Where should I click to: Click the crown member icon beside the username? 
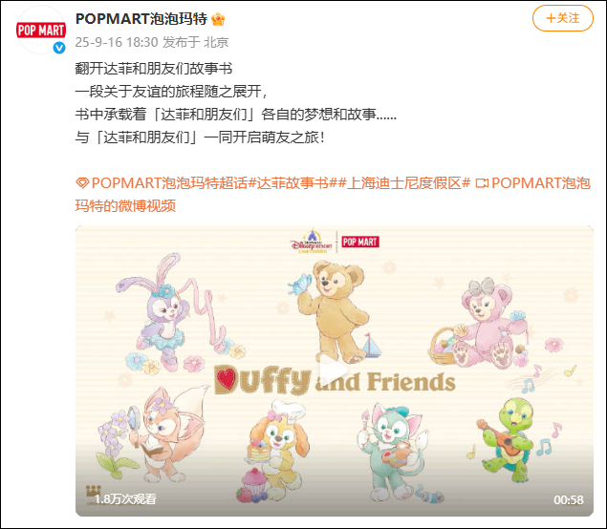coord(218,19)
